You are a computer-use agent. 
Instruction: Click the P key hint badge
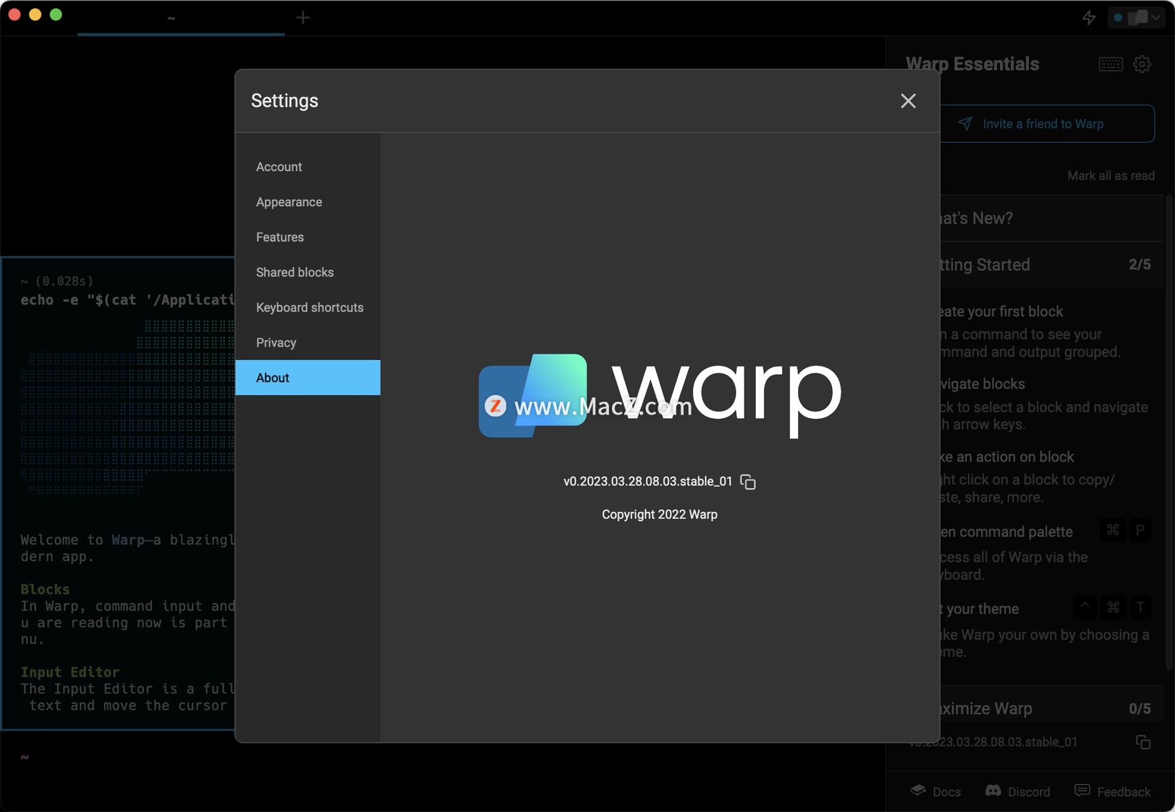tap(1140, 531)
